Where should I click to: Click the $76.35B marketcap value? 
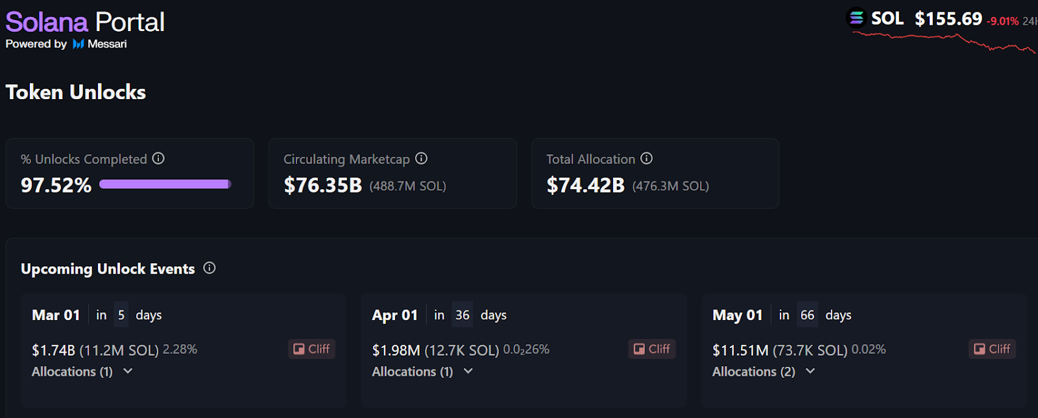tap(322, 185)
